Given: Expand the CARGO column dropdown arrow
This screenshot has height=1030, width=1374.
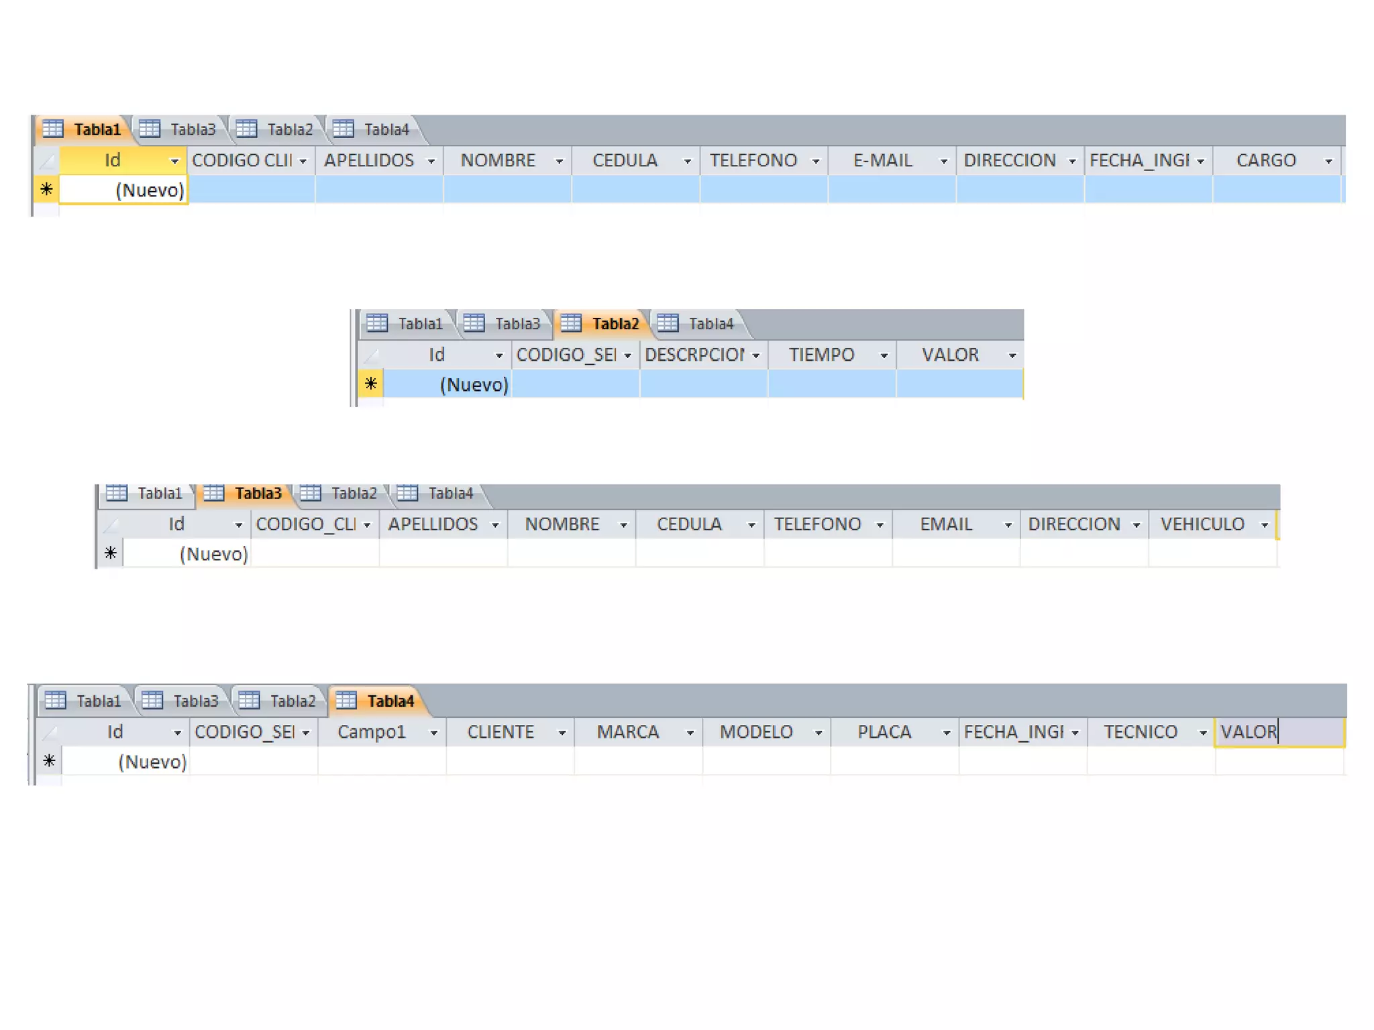Looking at the screenshot, I should [x=1328, y=161].
